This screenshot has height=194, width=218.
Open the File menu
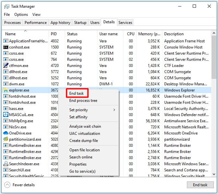(7, 15)
